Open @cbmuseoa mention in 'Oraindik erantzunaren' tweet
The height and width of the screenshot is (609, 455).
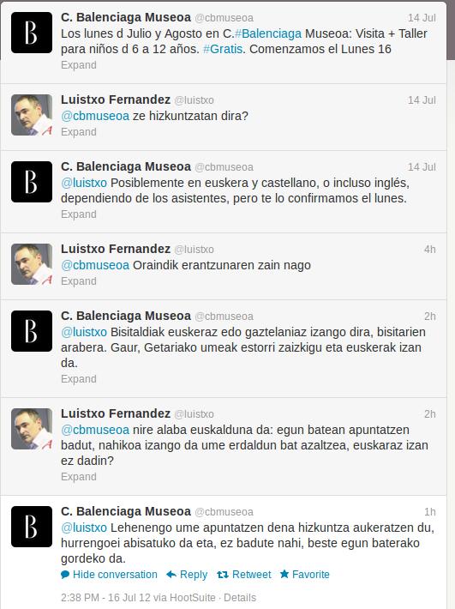coord(95,265)
